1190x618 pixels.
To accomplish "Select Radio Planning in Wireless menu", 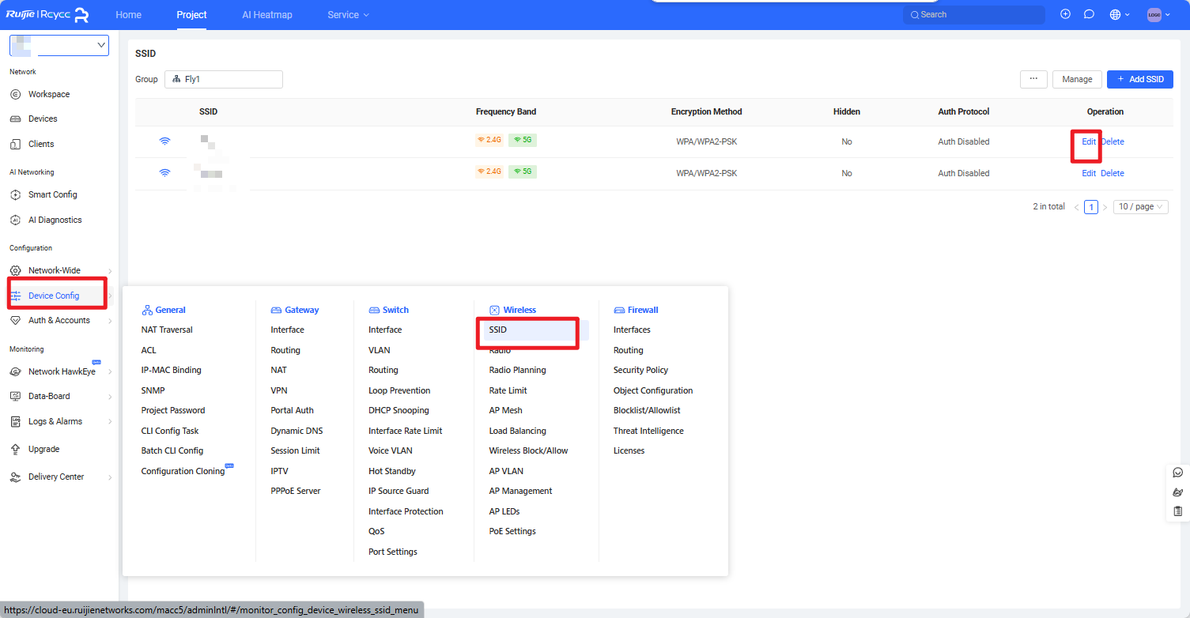I will [x=518, y=370].
